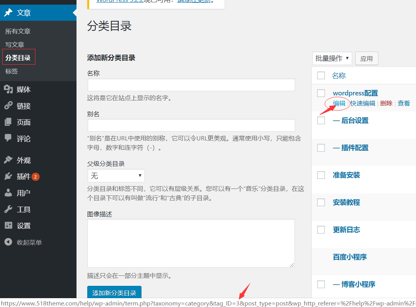Click 查看 link under wordpress配置

(404, 103)
